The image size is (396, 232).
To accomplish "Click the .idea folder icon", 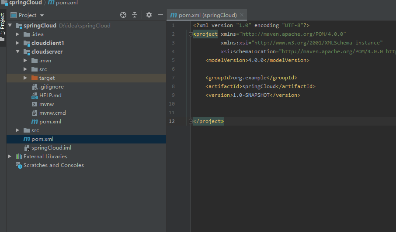I will tap(27, 34).
